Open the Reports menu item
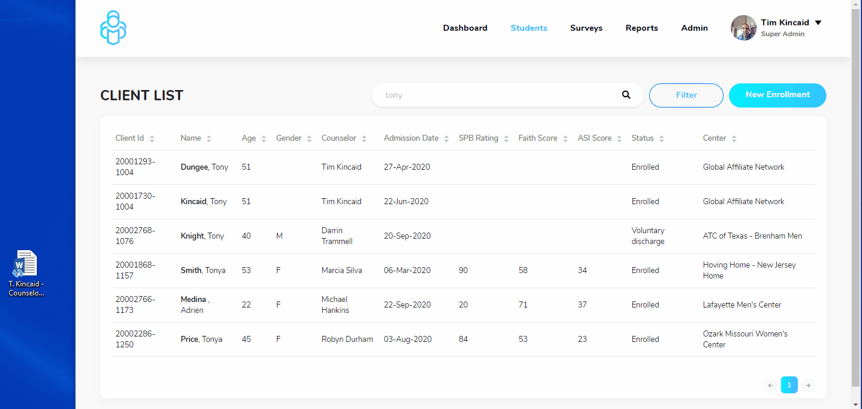 [641, 28]
